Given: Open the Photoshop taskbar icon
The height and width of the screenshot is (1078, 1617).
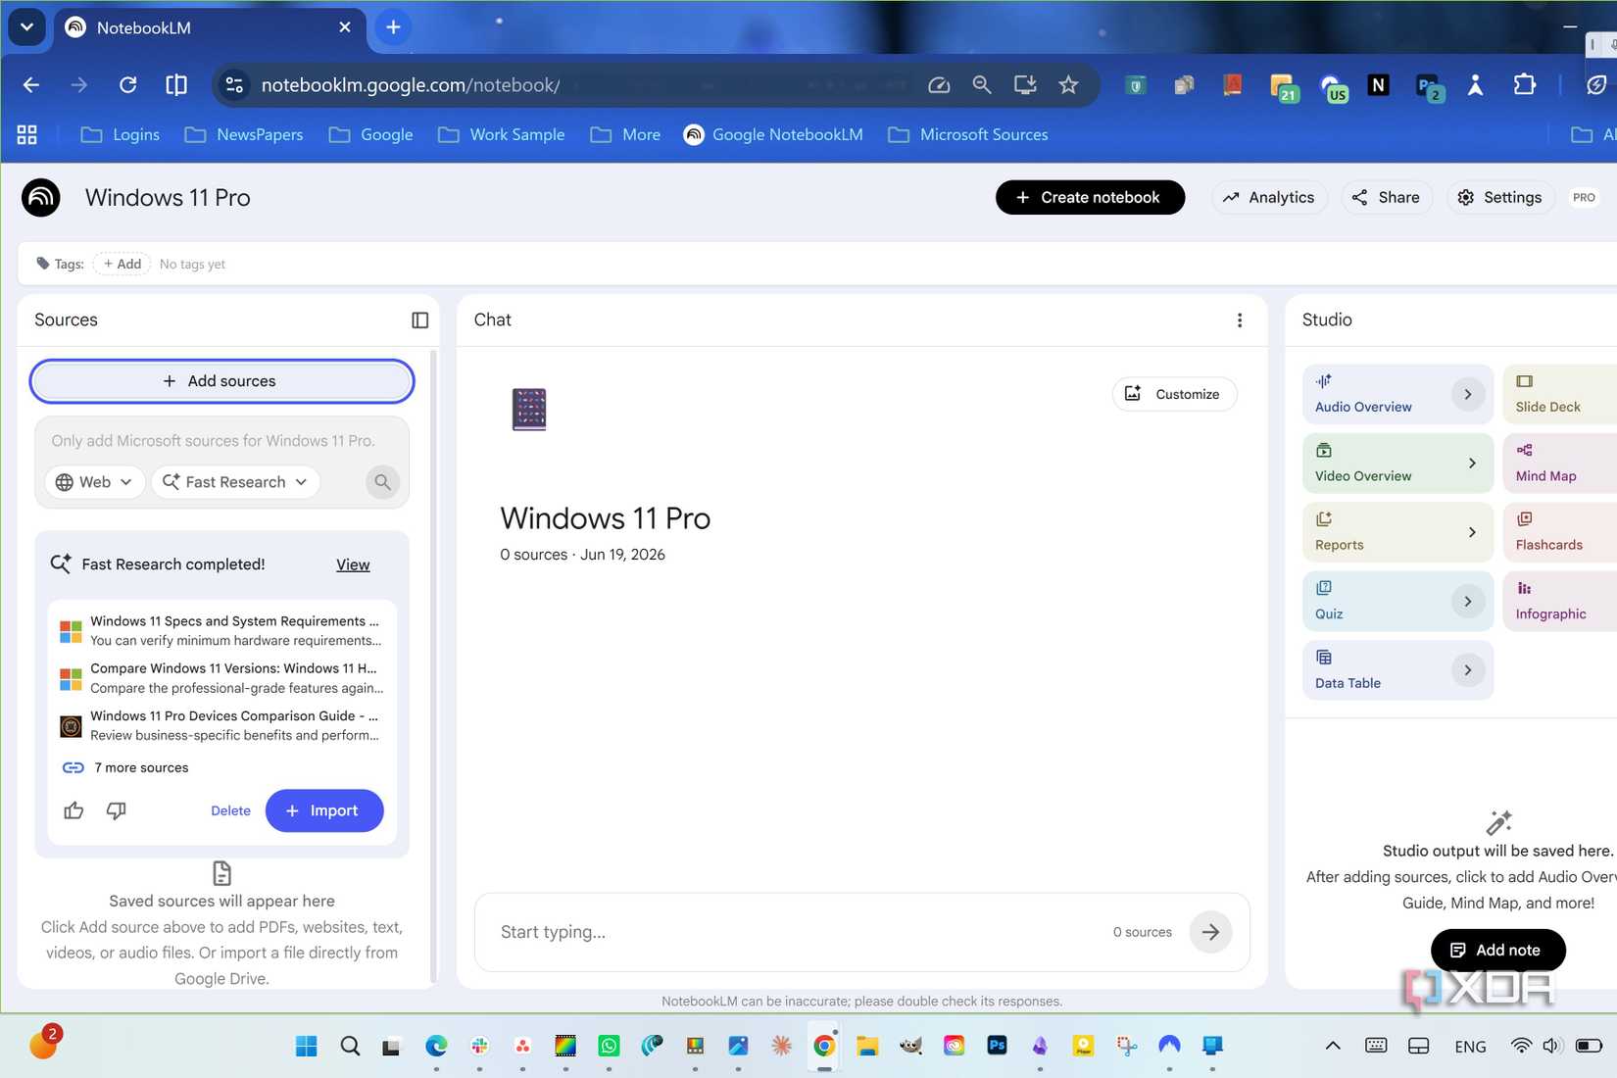Looking at the screenshot, I should [997, 1046].
